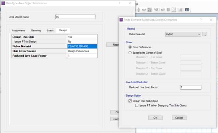Click value 1 in Reduced Live Load Factor row
This screenshot has height=133, width=218.
click(82, 56)
